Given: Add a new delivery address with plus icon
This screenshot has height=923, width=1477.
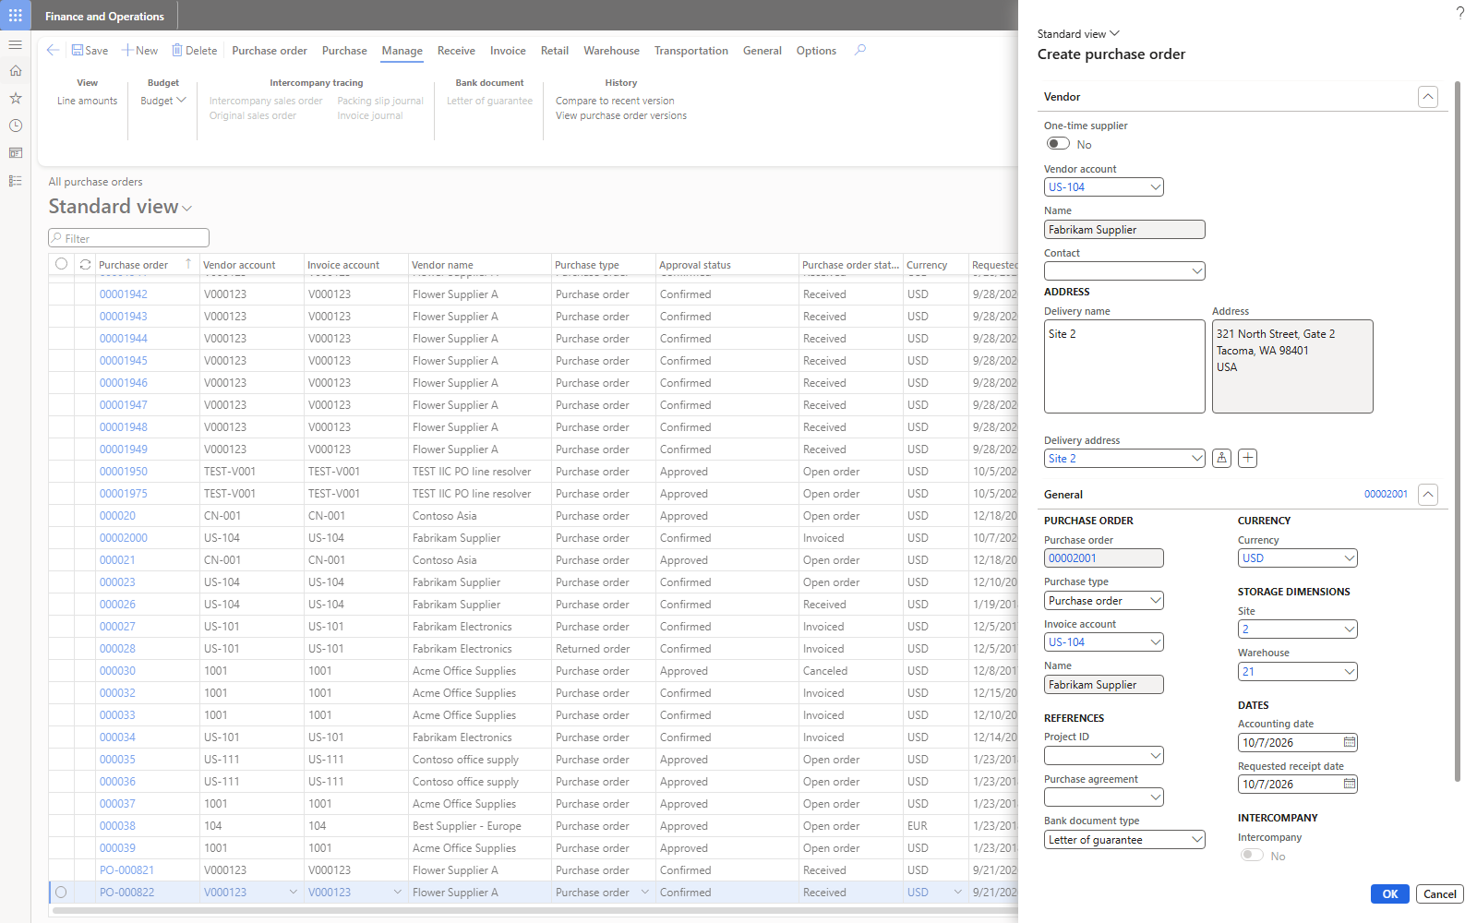Looking at the screenshot, I should tap(1247, 458).
